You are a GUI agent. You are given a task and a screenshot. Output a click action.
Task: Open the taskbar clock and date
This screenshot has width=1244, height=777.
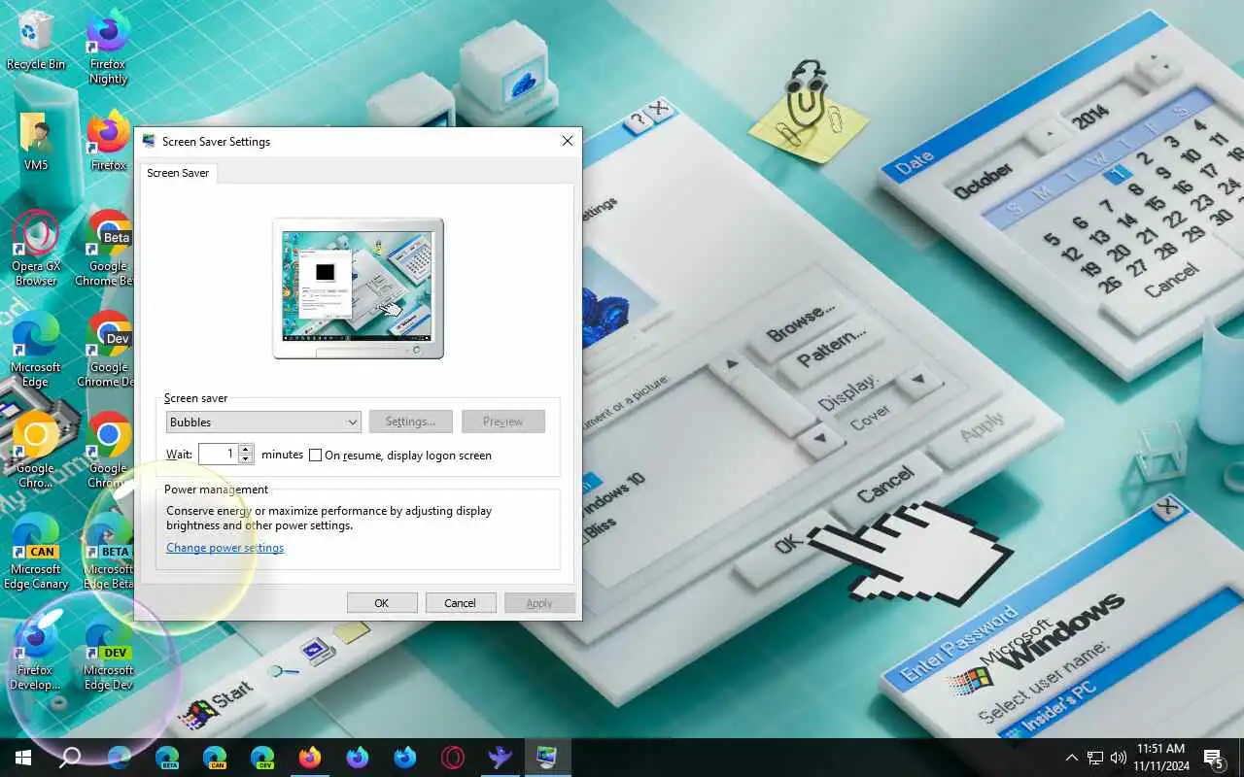[x=1160, y=758]
